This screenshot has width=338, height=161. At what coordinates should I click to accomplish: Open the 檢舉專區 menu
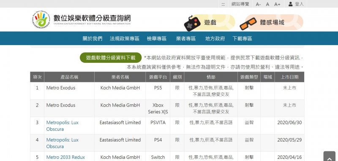pyautogui.click(x=157, y=39)
